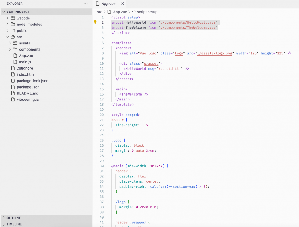Click the underlined logo class name
Image resolution: width=299 pixels, height=227 pixels.
click(x=179, y=53)
